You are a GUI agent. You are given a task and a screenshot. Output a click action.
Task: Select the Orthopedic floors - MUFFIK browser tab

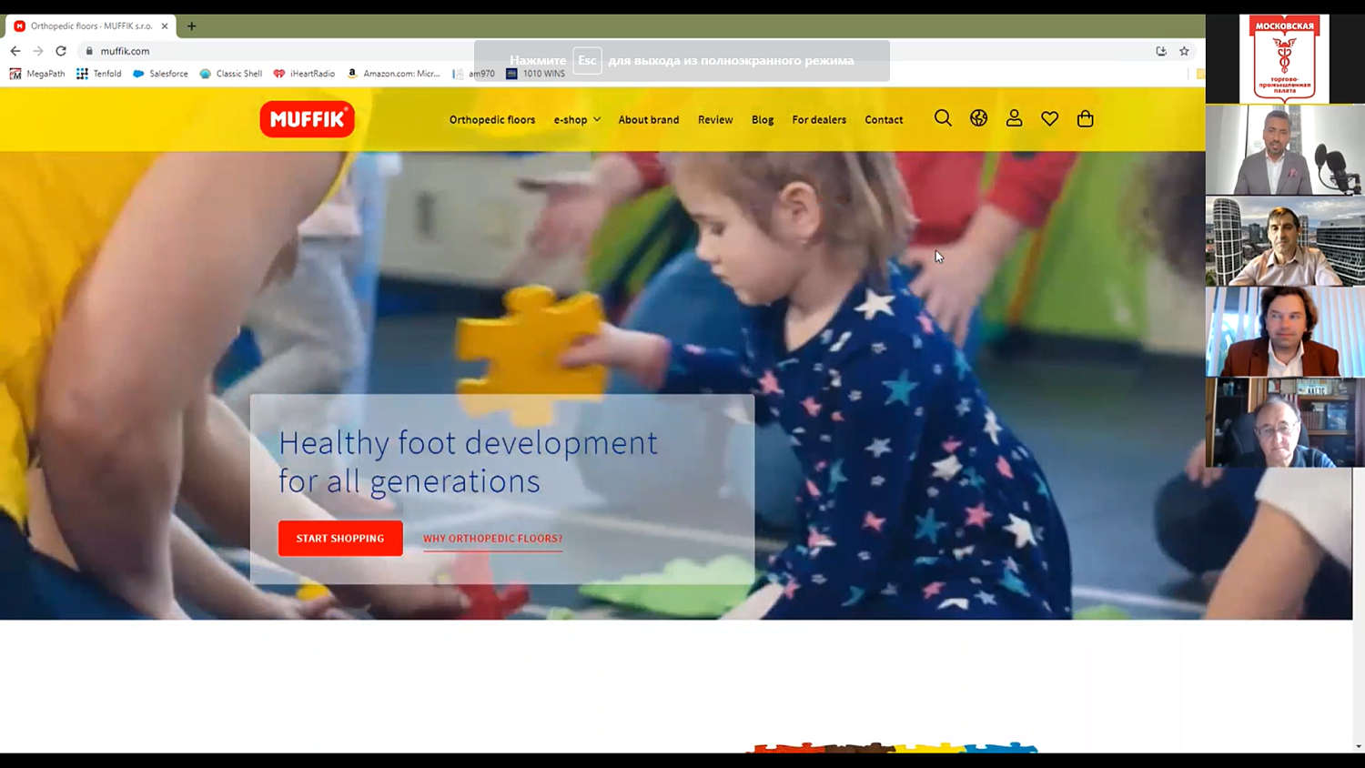coord(91,26)
